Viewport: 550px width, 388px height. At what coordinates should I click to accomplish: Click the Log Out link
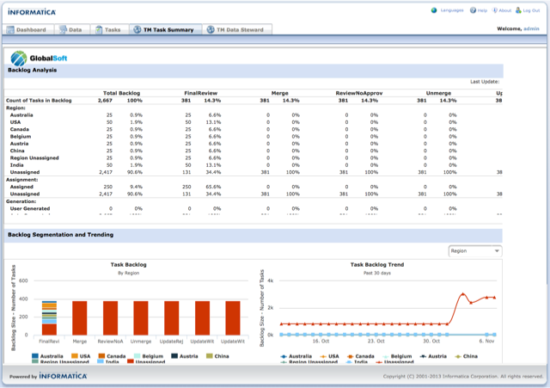[531, 10]
